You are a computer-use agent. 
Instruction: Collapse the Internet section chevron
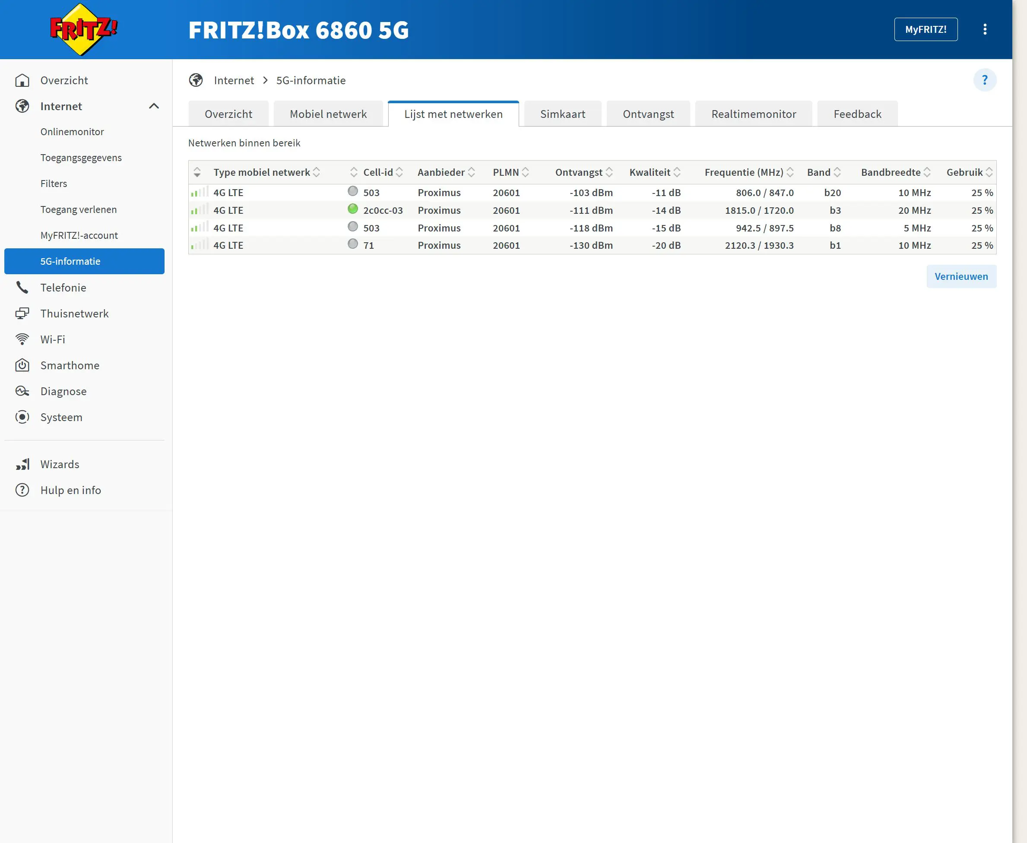[155, 105]
